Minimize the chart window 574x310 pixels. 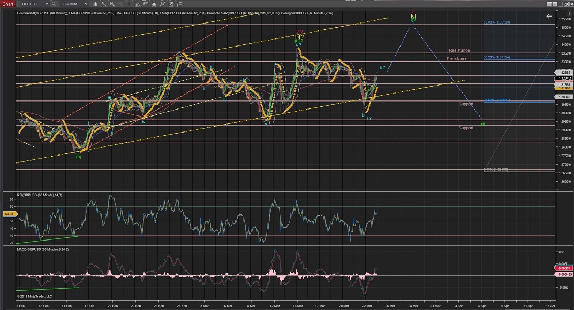click(561, 4)
